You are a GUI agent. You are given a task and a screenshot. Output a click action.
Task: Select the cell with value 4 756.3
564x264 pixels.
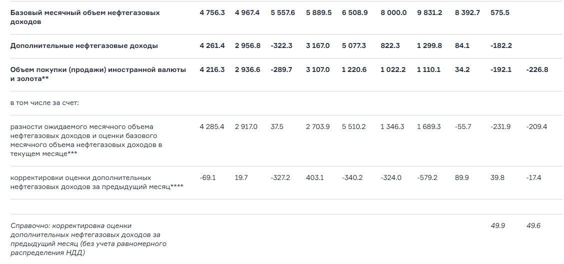pyautogui.click(x=212, y=12)
